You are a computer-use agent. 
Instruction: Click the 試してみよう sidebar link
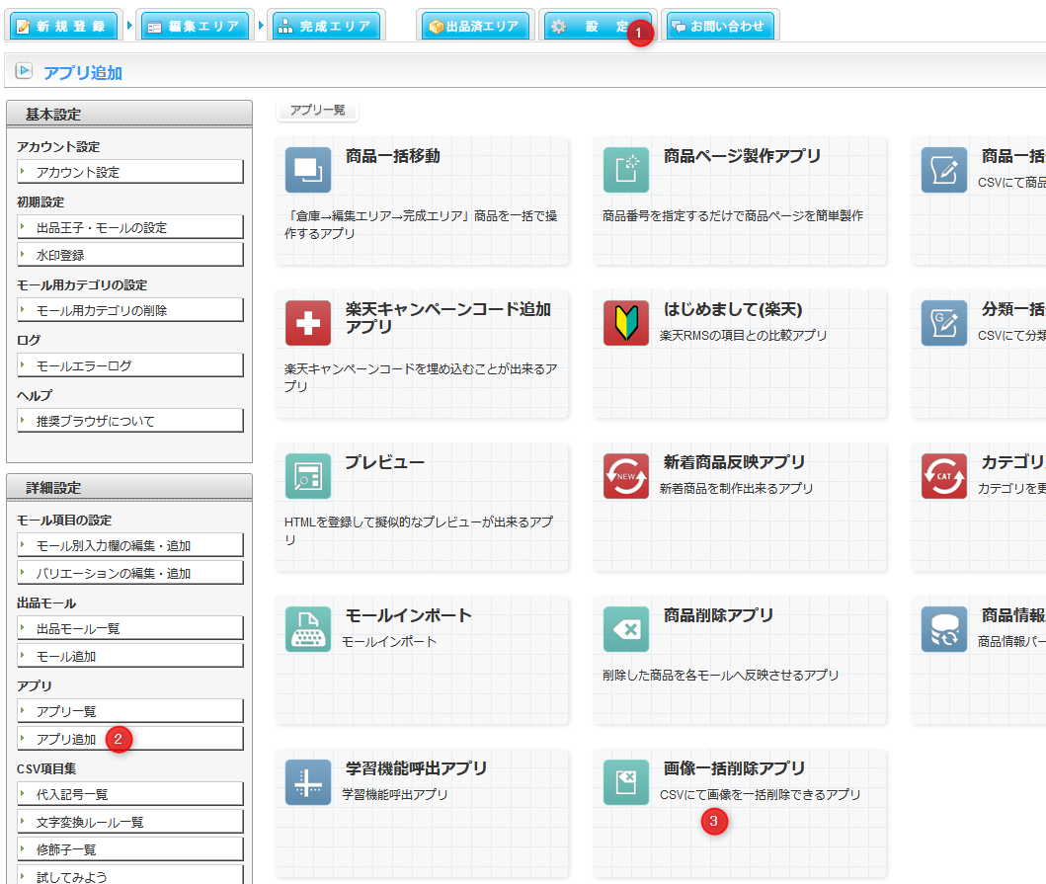[130, 875]
